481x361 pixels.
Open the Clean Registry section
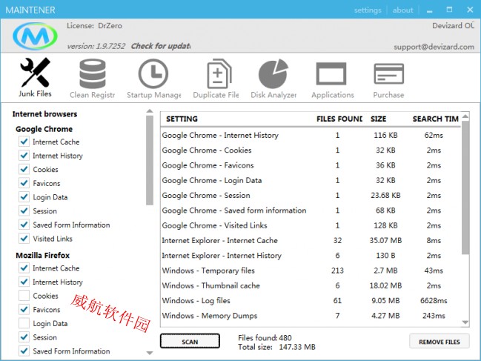coord(92,79)
